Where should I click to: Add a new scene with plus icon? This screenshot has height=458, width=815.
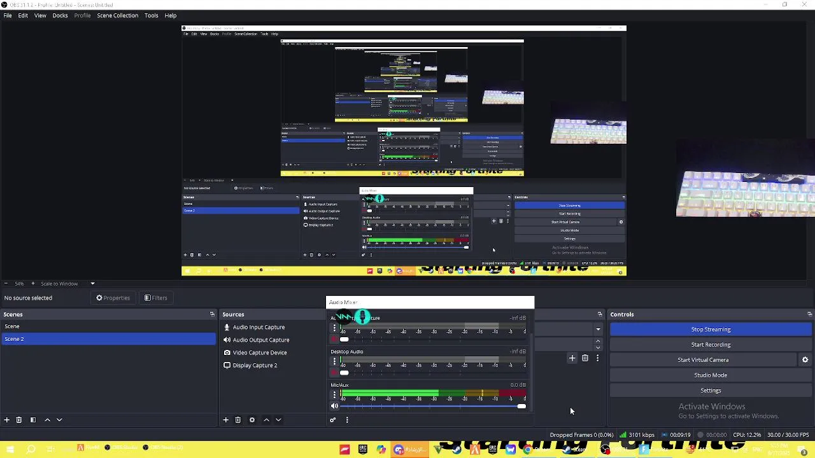(x=6, y=420)
